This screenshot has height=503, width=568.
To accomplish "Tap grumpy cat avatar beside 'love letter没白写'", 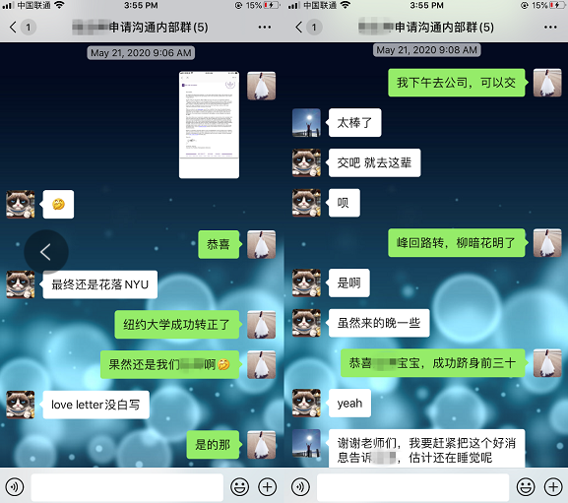I will pyautogui.click(x=21, y=405).
